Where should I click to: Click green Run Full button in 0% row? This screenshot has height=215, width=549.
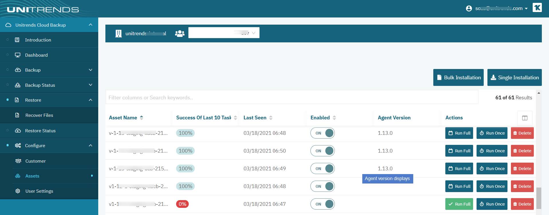click(x=459, y=204)
